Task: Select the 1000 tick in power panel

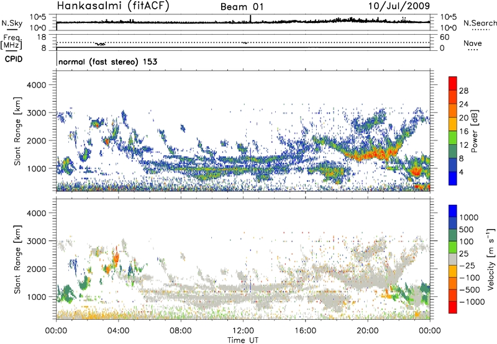Action: click(x=37, y=168)
